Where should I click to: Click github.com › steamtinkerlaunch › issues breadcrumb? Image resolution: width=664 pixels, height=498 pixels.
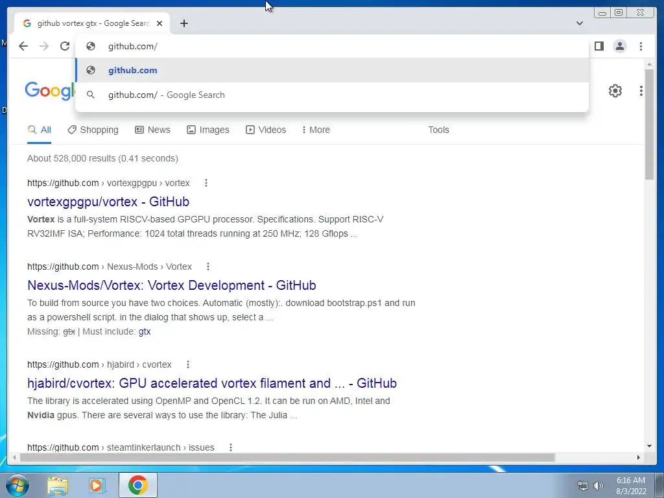tap(121, 447)
